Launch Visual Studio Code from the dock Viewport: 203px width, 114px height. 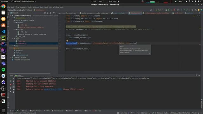pyautogui.click(x=3, y=32)
